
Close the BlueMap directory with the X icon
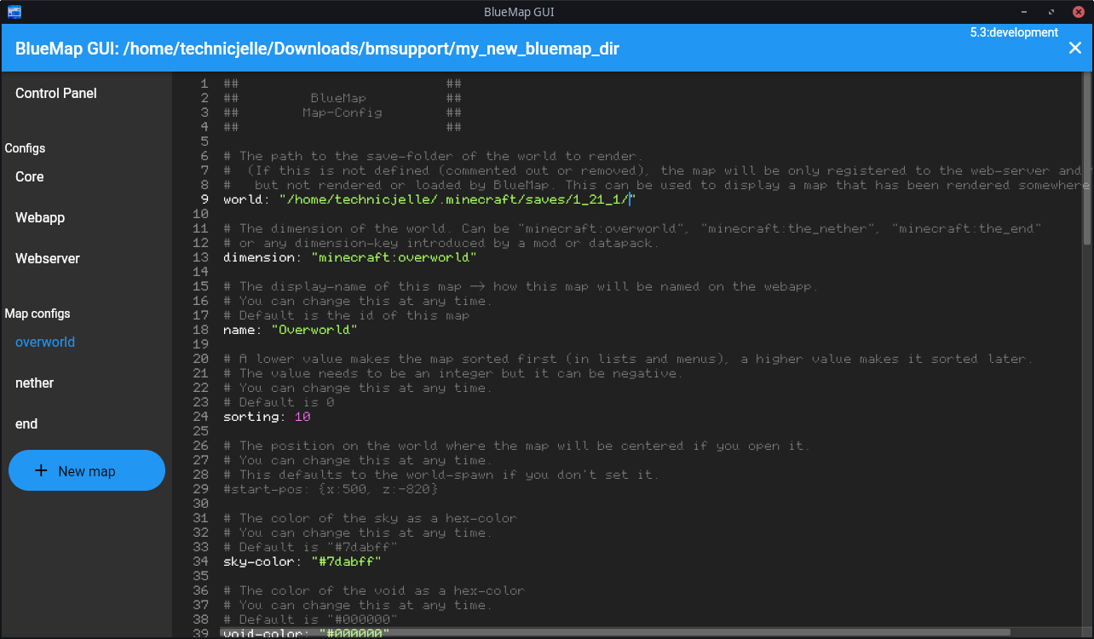1075,48
